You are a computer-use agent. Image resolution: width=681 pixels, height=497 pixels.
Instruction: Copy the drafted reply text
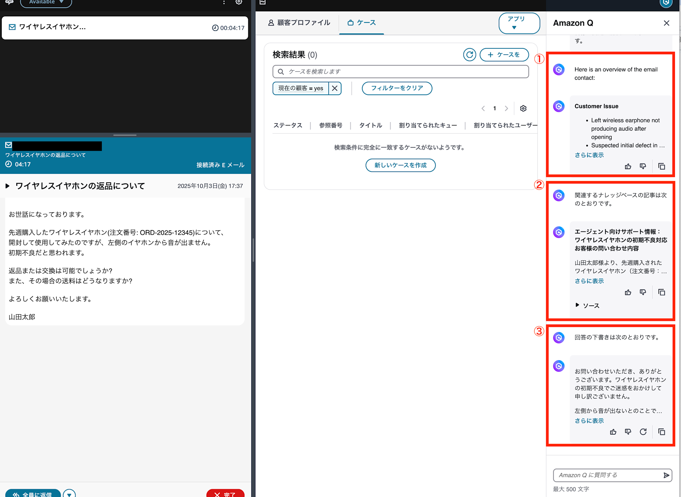pyautogui.click(x=661, y=432)
